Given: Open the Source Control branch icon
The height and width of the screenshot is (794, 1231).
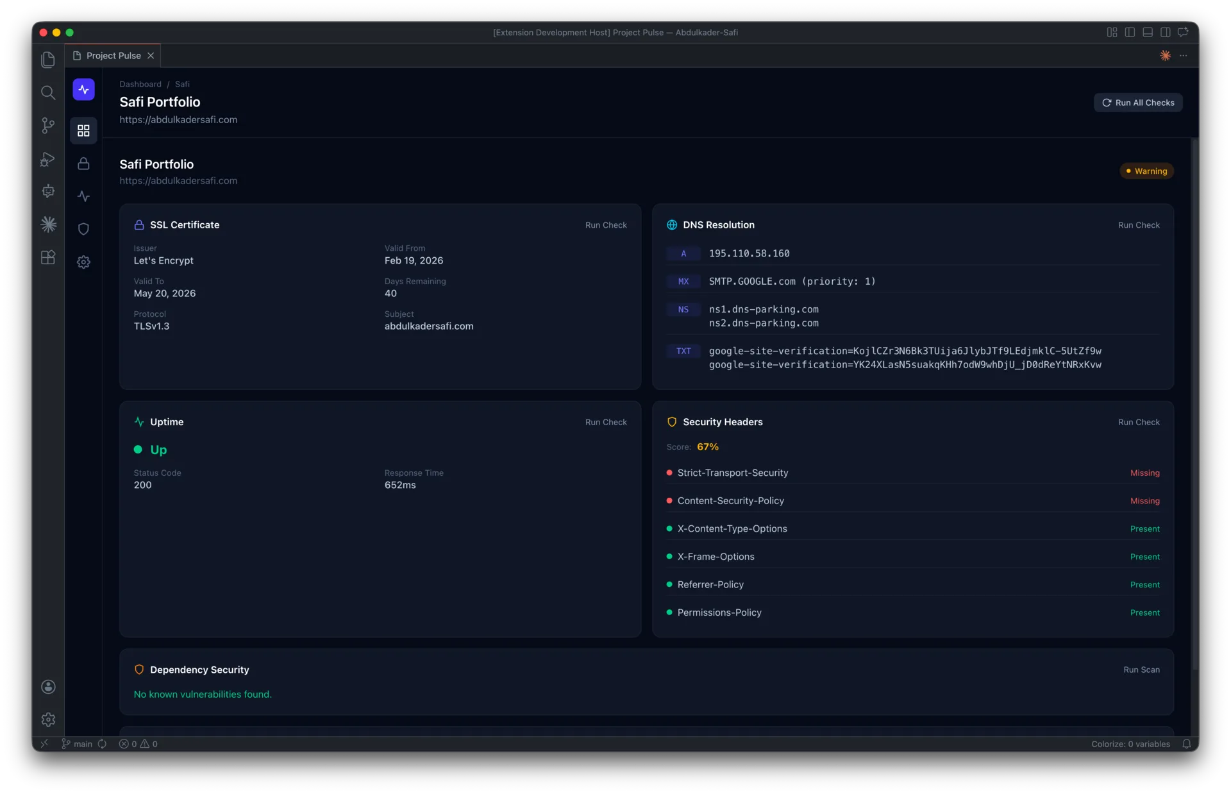Looking at the screenshot, I should click(x=48, y=125).
